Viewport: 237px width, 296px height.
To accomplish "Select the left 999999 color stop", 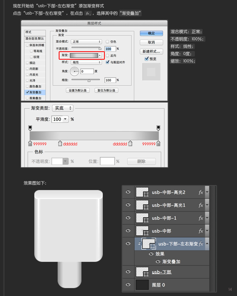I will 30,144.
